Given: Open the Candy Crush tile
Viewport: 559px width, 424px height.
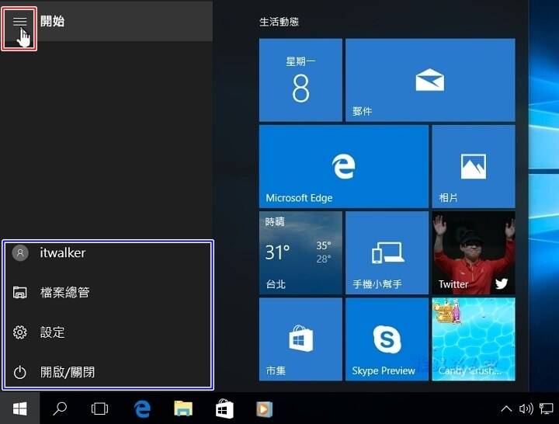Looking at the screenshot, I should click(x=474, y=339).
